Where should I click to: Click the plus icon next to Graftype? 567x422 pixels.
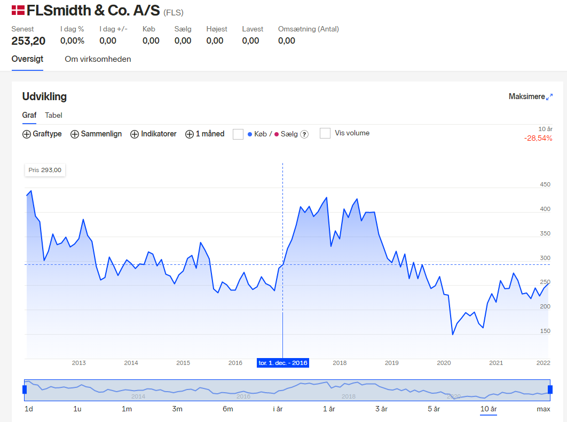pos(26,134)
